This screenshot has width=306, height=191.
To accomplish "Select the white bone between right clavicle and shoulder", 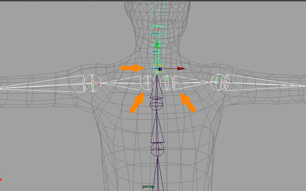I will point(192,83).
